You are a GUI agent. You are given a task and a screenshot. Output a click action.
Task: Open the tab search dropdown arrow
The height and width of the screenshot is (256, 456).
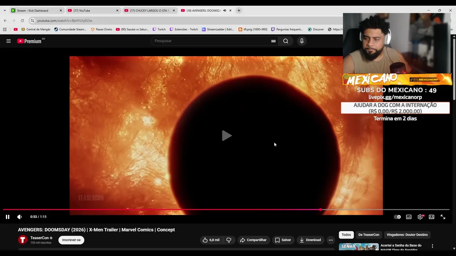point(5,11)
